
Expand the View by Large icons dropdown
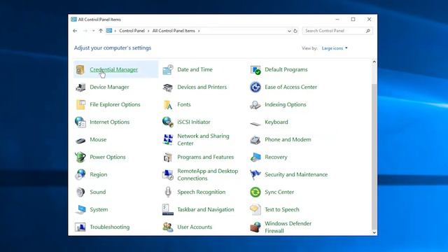pos(335,48)
